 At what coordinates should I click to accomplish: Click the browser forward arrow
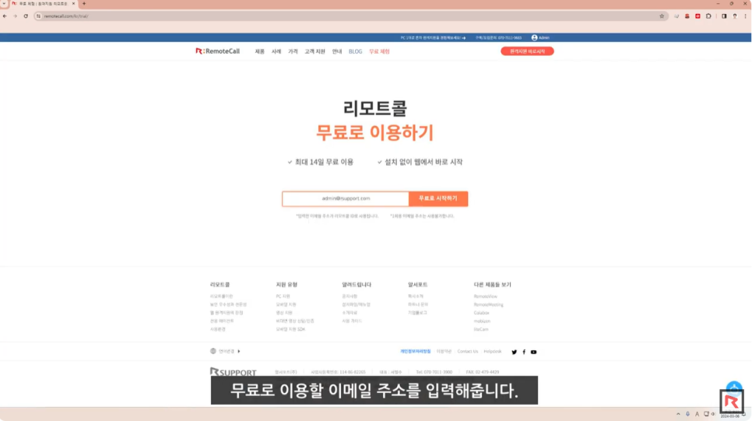[x=16, y=16]
